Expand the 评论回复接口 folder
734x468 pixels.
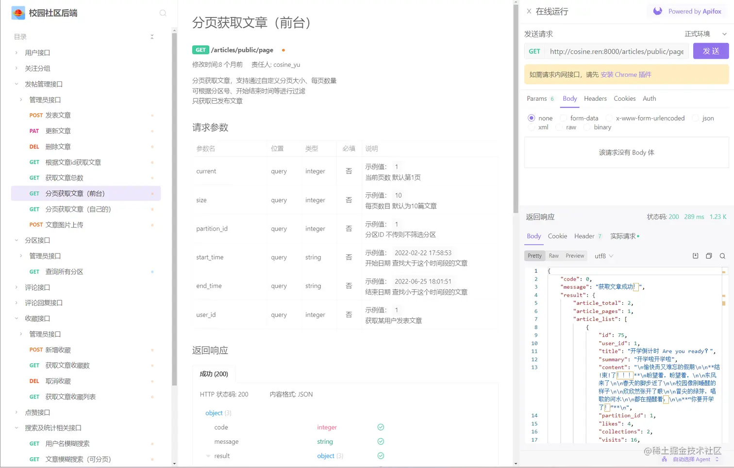click(x=16, y=303)
